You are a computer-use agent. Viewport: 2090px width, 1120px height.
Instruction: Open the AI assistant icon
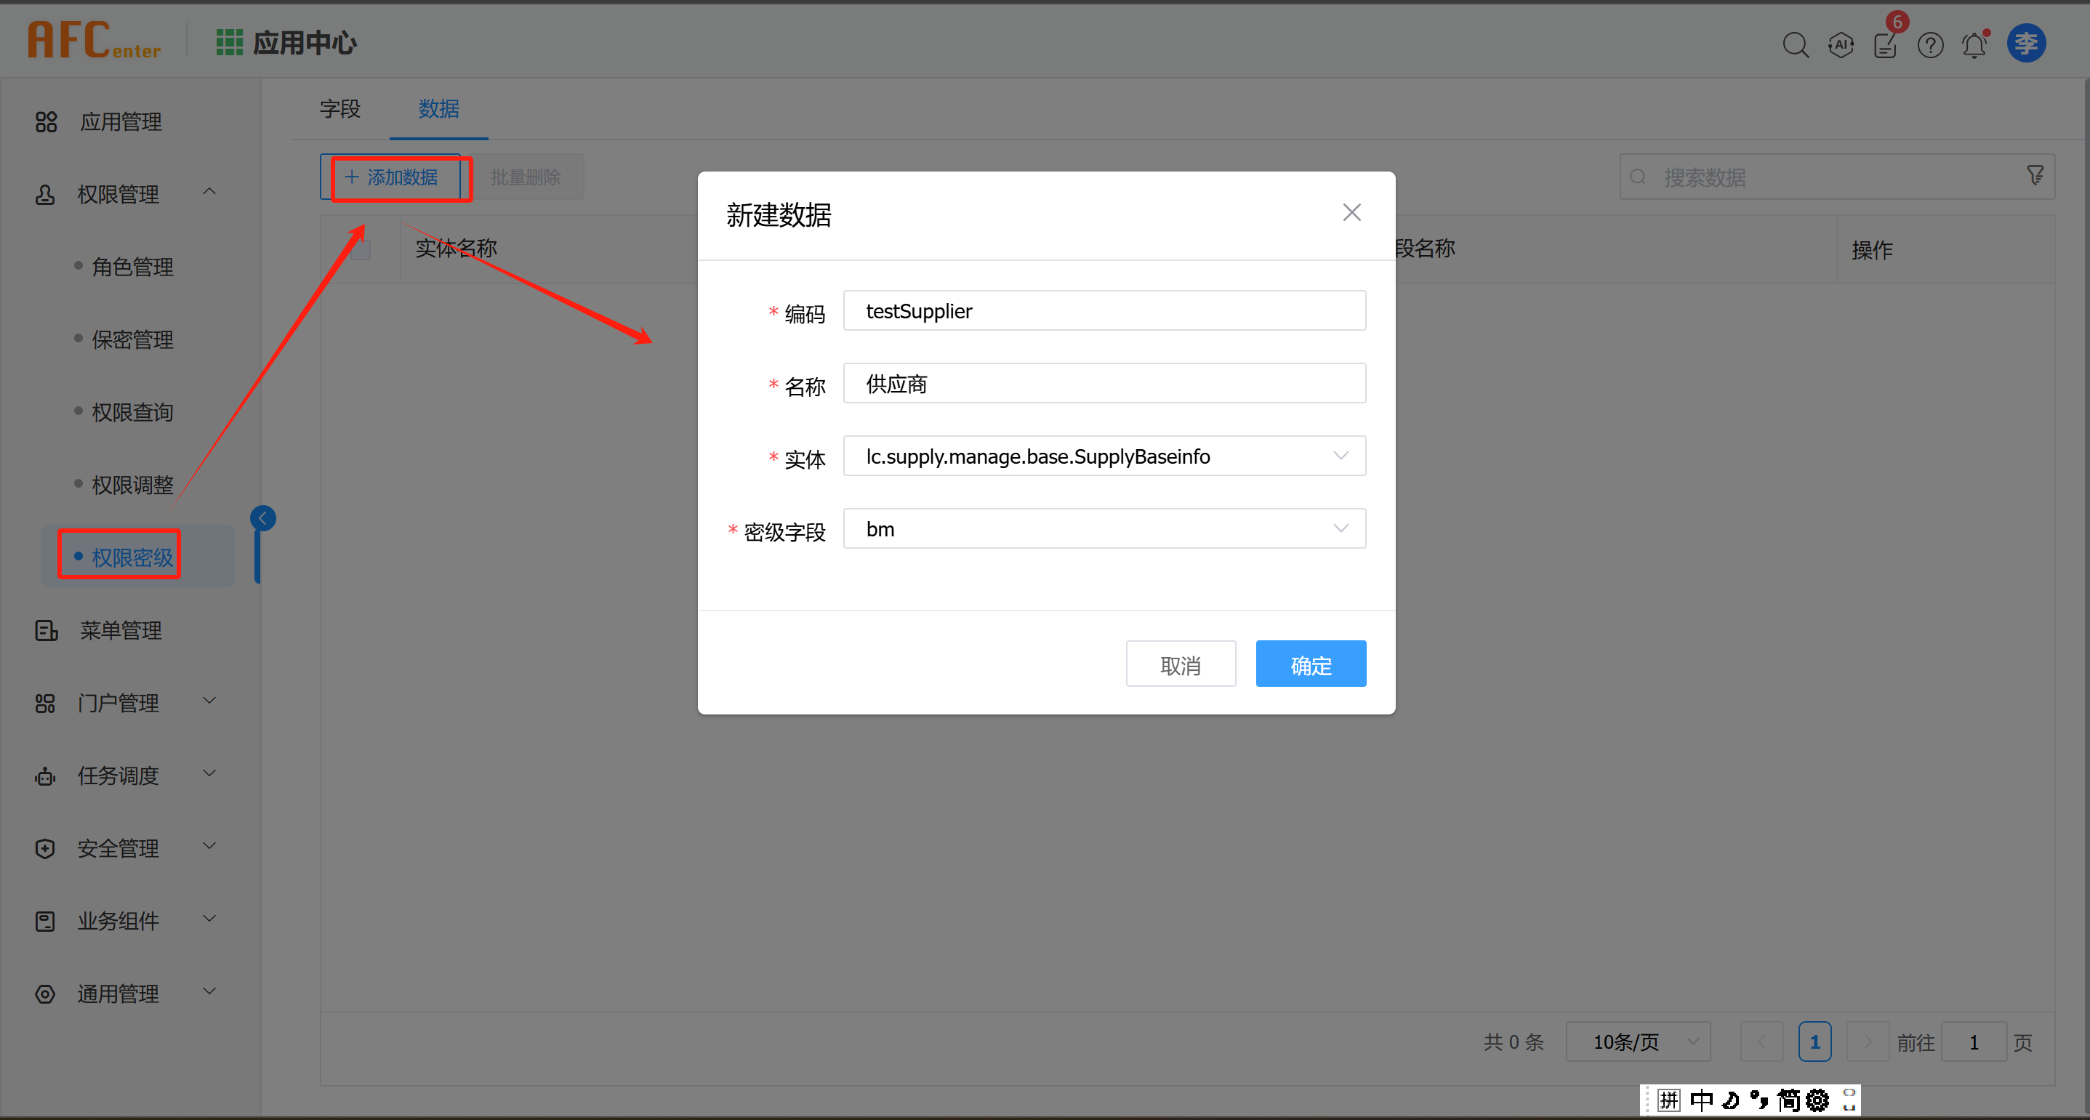(1840, 44)
